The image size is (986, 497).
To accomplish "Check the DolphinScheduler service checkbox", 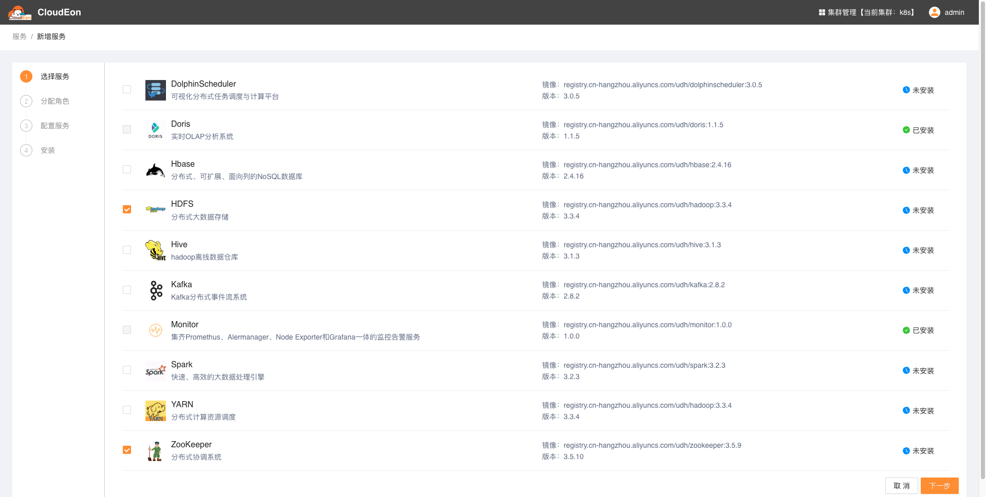I will 127,89.
